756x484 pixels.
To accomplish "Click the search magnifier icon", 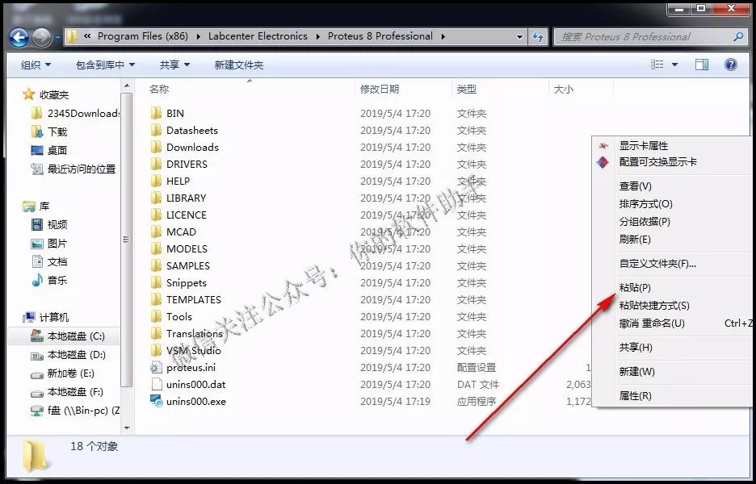I will (x=738, y=36).
